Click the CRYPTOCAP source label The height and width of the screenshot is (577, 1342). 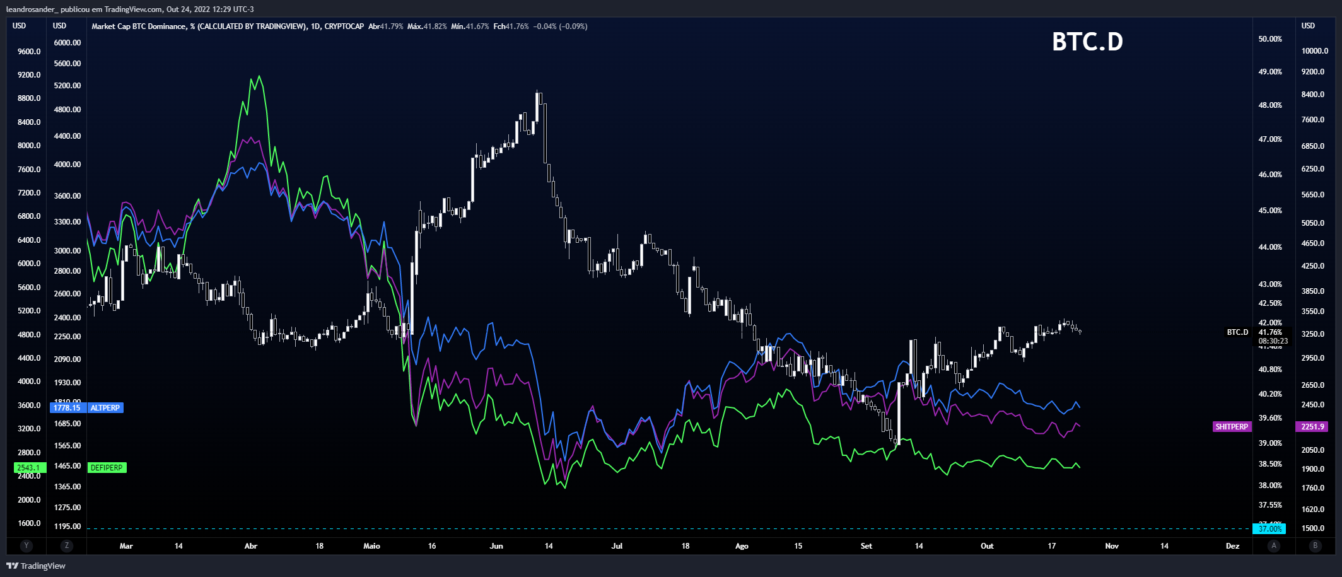344,26
